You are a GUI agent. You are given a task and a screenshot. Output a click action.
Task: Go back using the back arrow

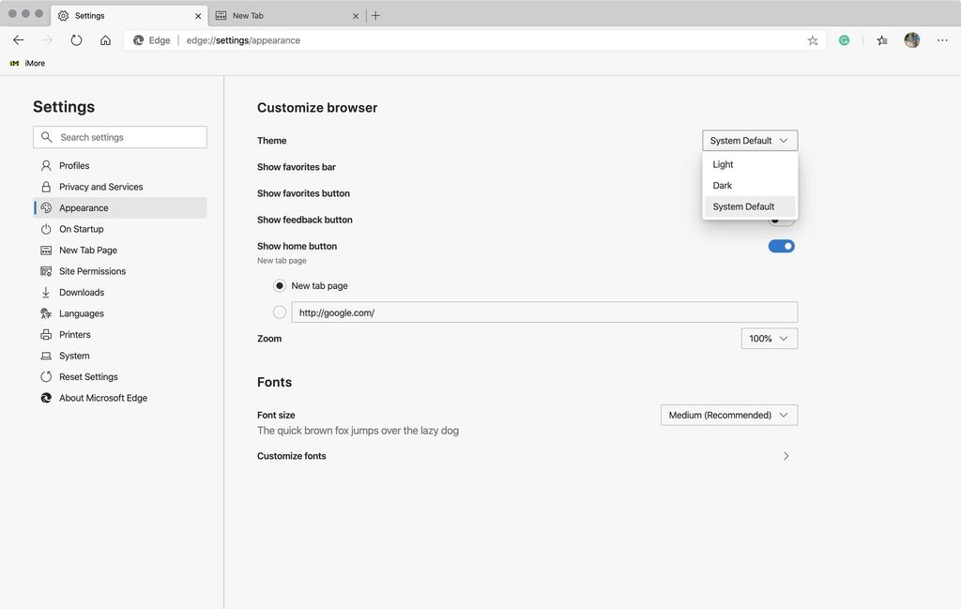pyautogui.click(x=18, y=39)
